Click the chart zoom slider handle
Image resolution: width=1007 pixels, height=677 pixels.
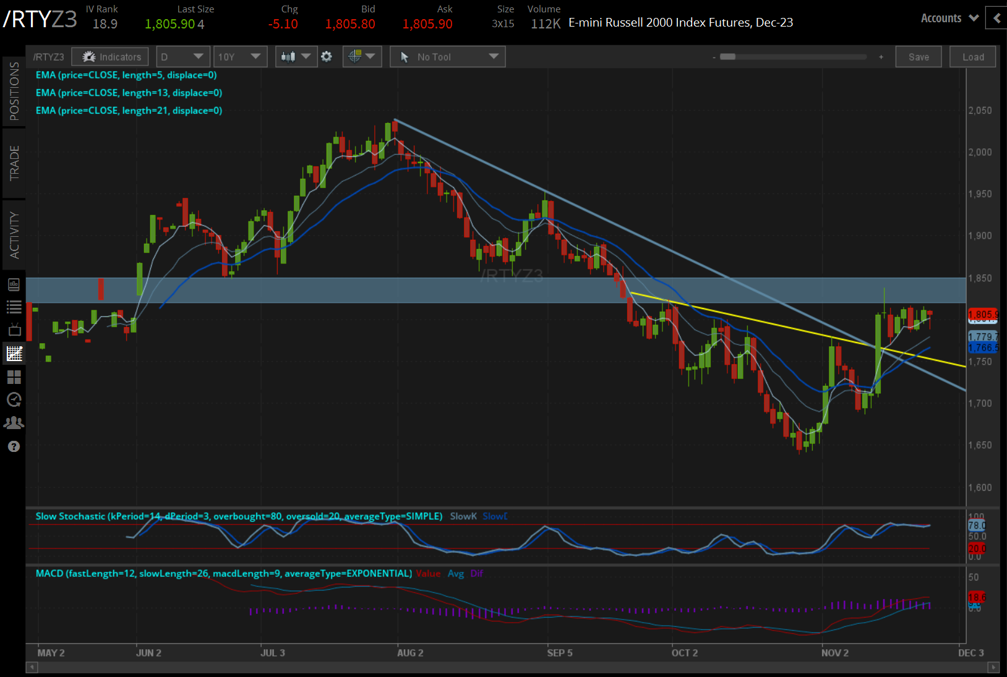(728, 57)
